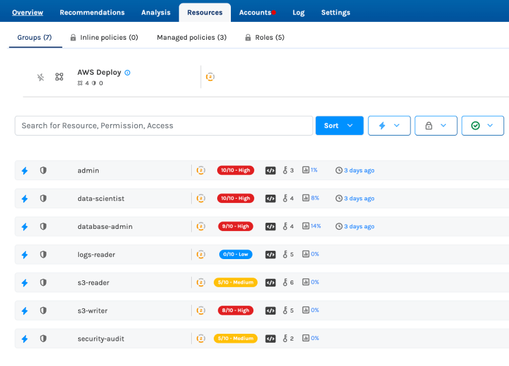Screen dimensions: 509x366
Task: Click the '3 days ago' link for admin
Action: (359, 171)
